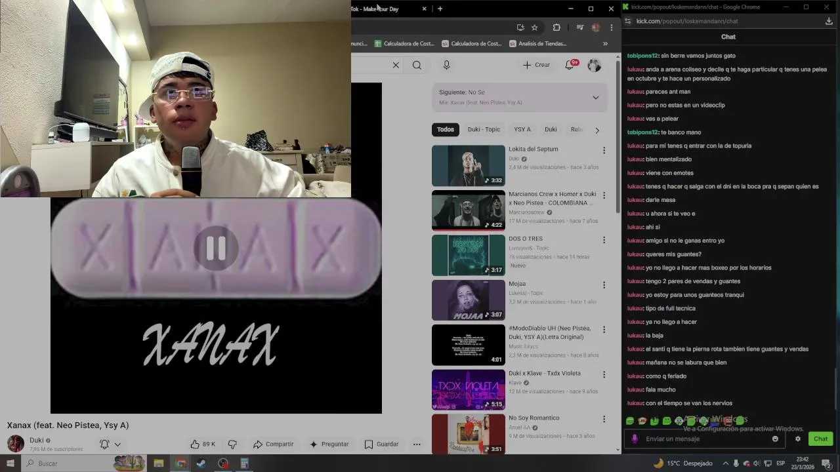
Task: Click install app icon in address bar
Action: tap(520, 28)
